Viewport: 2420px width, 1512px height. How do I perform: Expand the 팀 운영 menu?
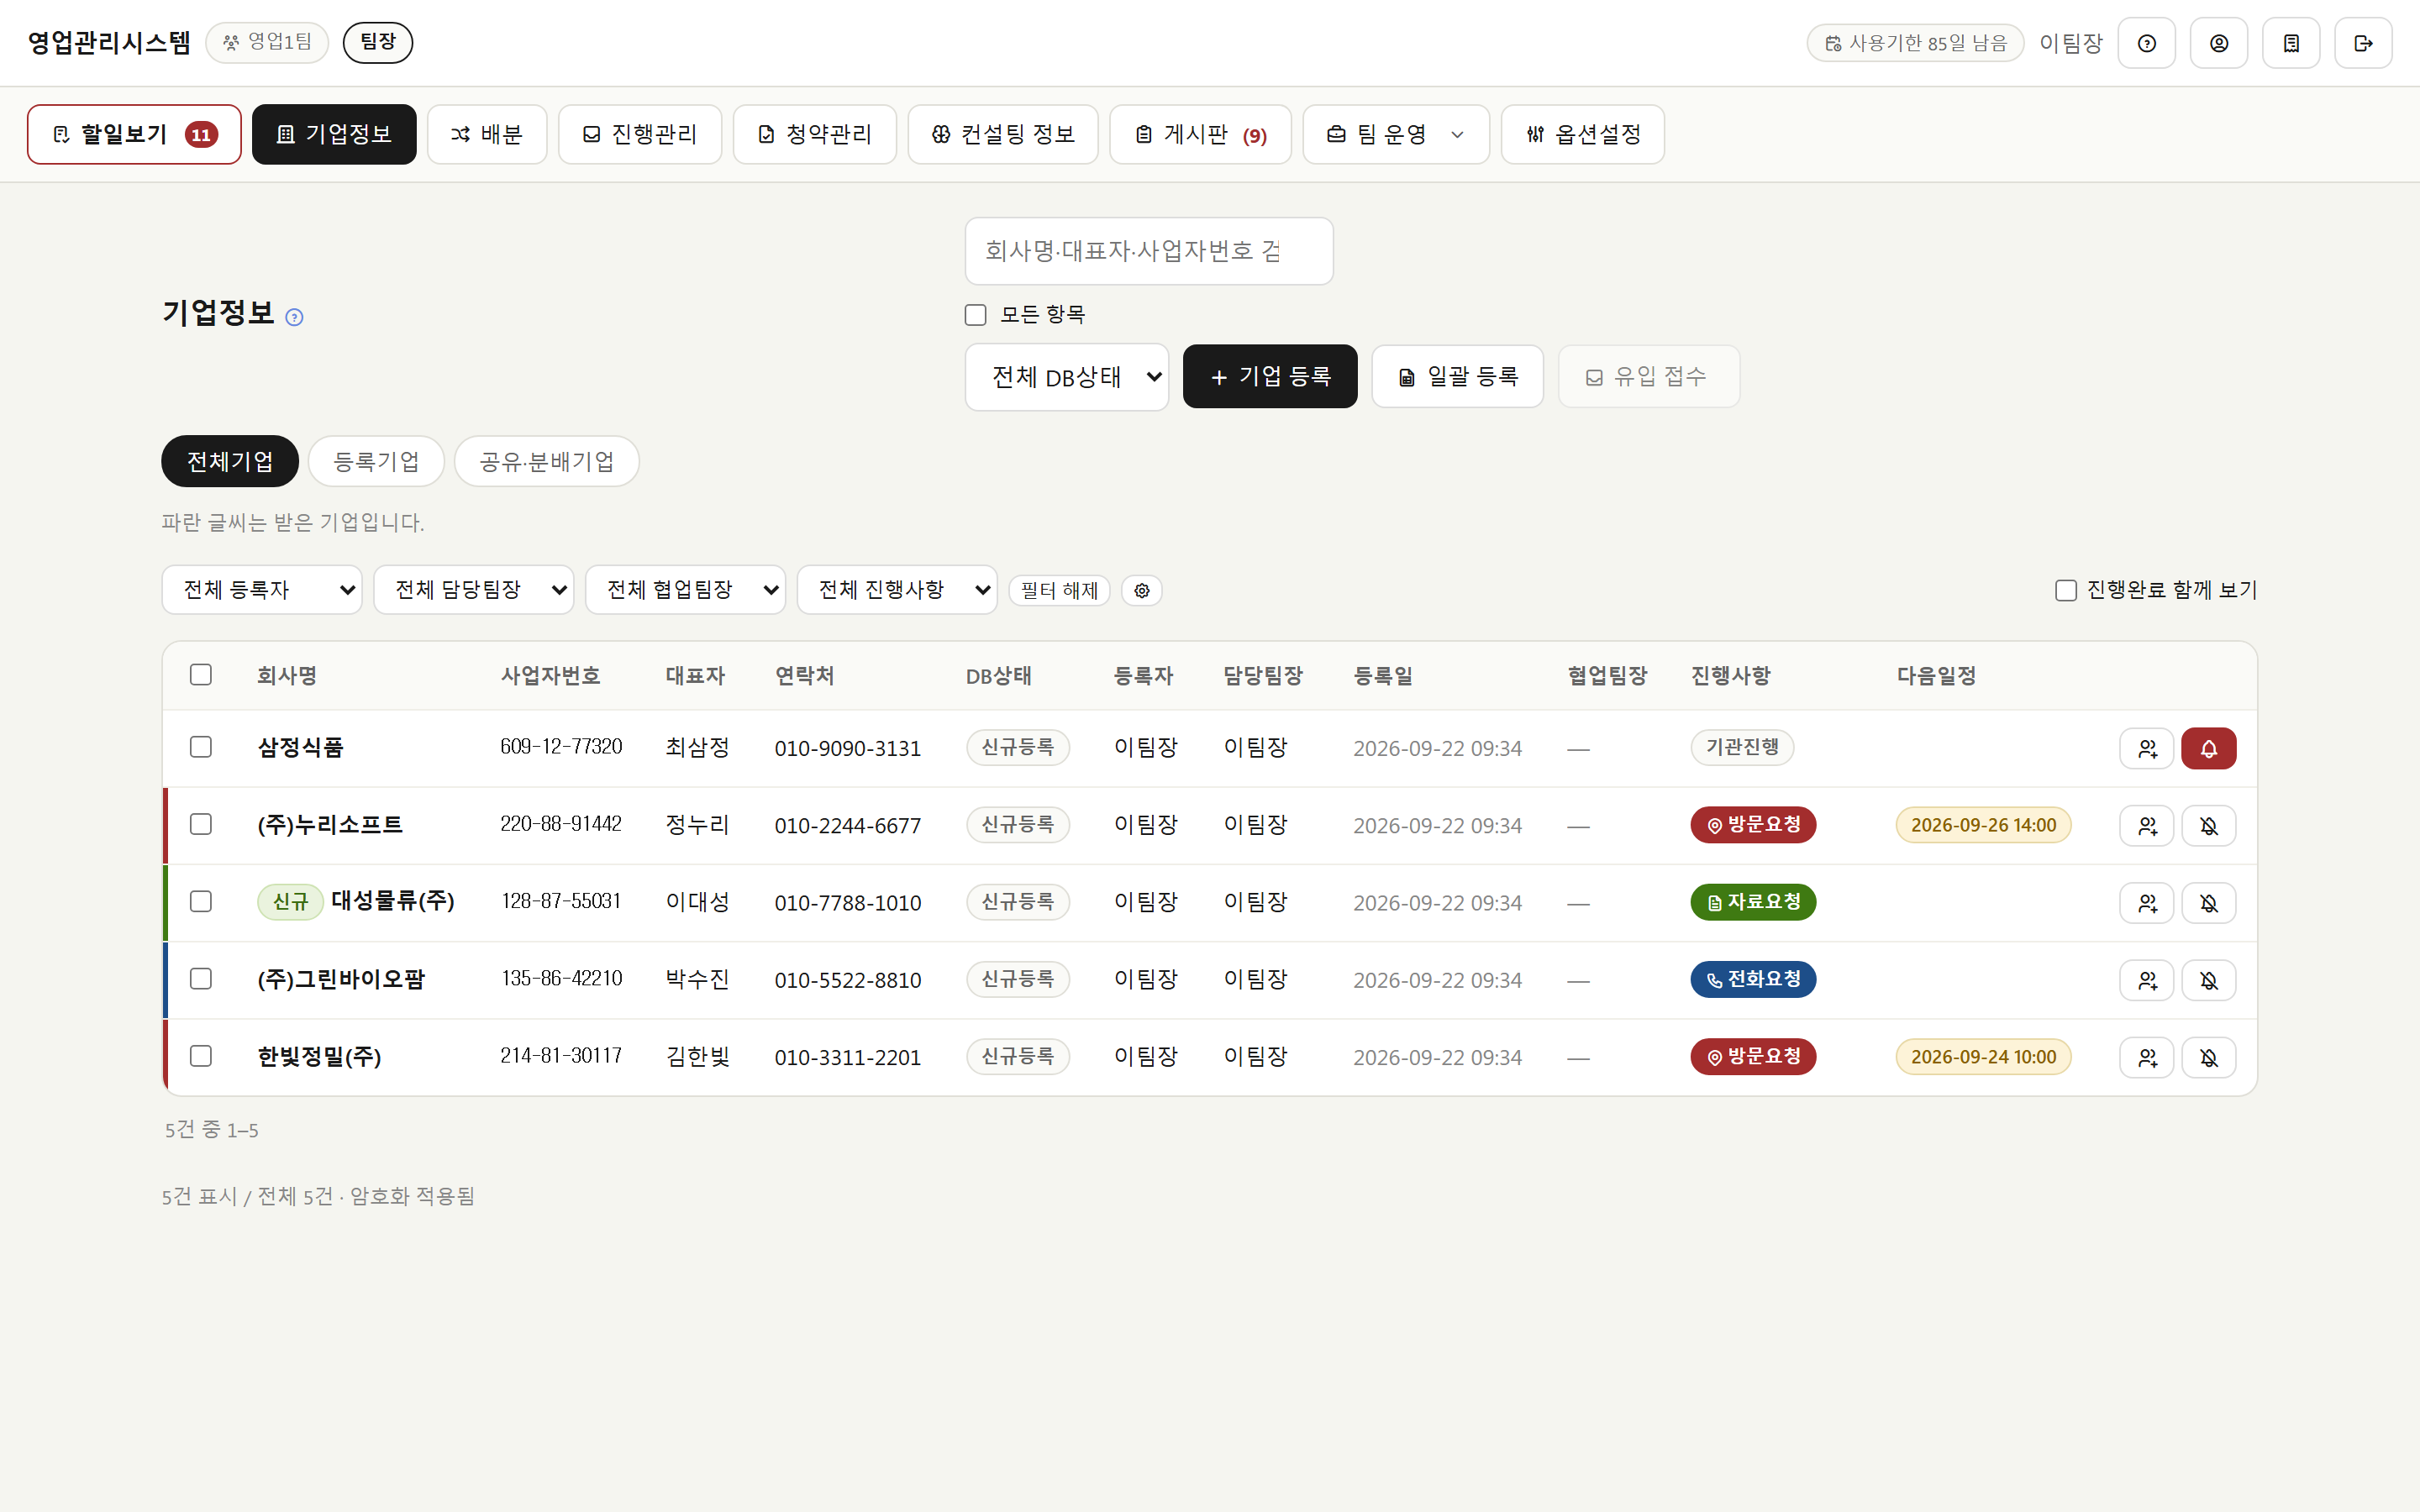tap(1396, 134)
